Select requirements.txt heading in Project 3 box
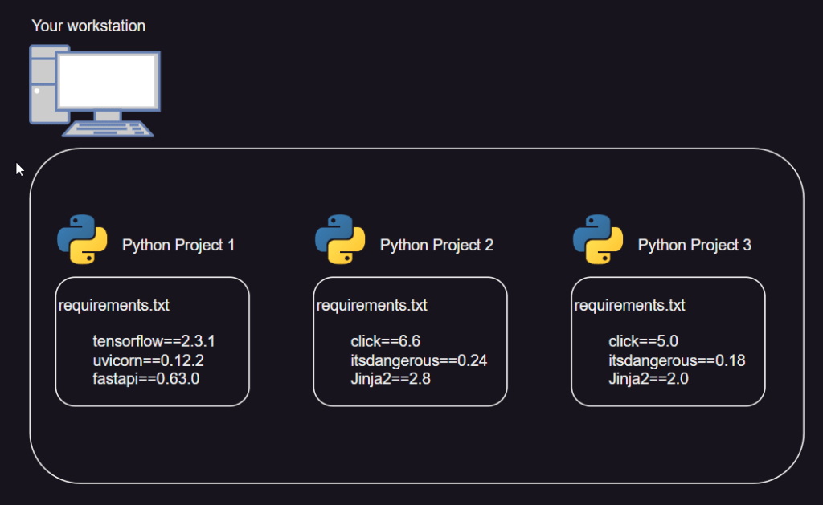 [630, 305]
